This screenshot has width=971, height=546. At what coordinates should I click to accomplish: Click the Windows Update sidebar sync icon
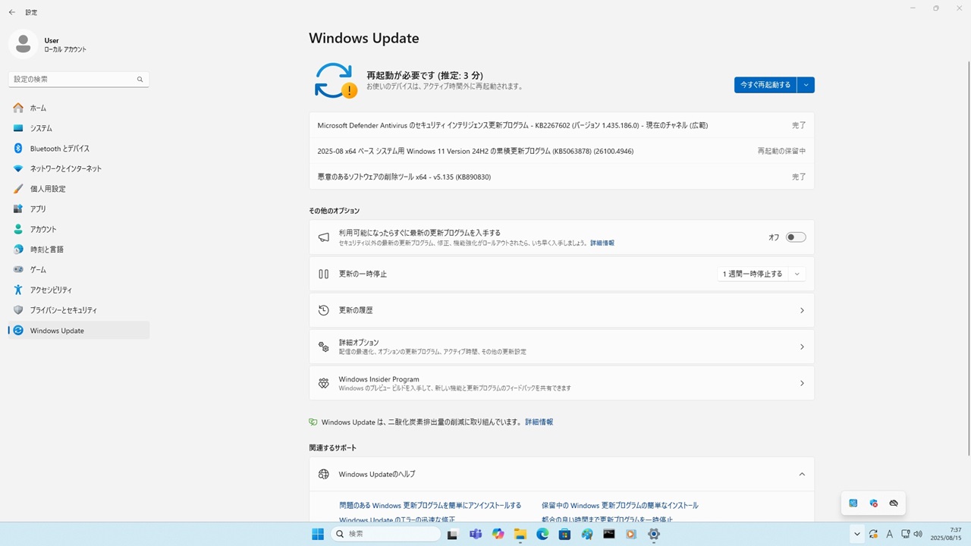pos(18,331)
